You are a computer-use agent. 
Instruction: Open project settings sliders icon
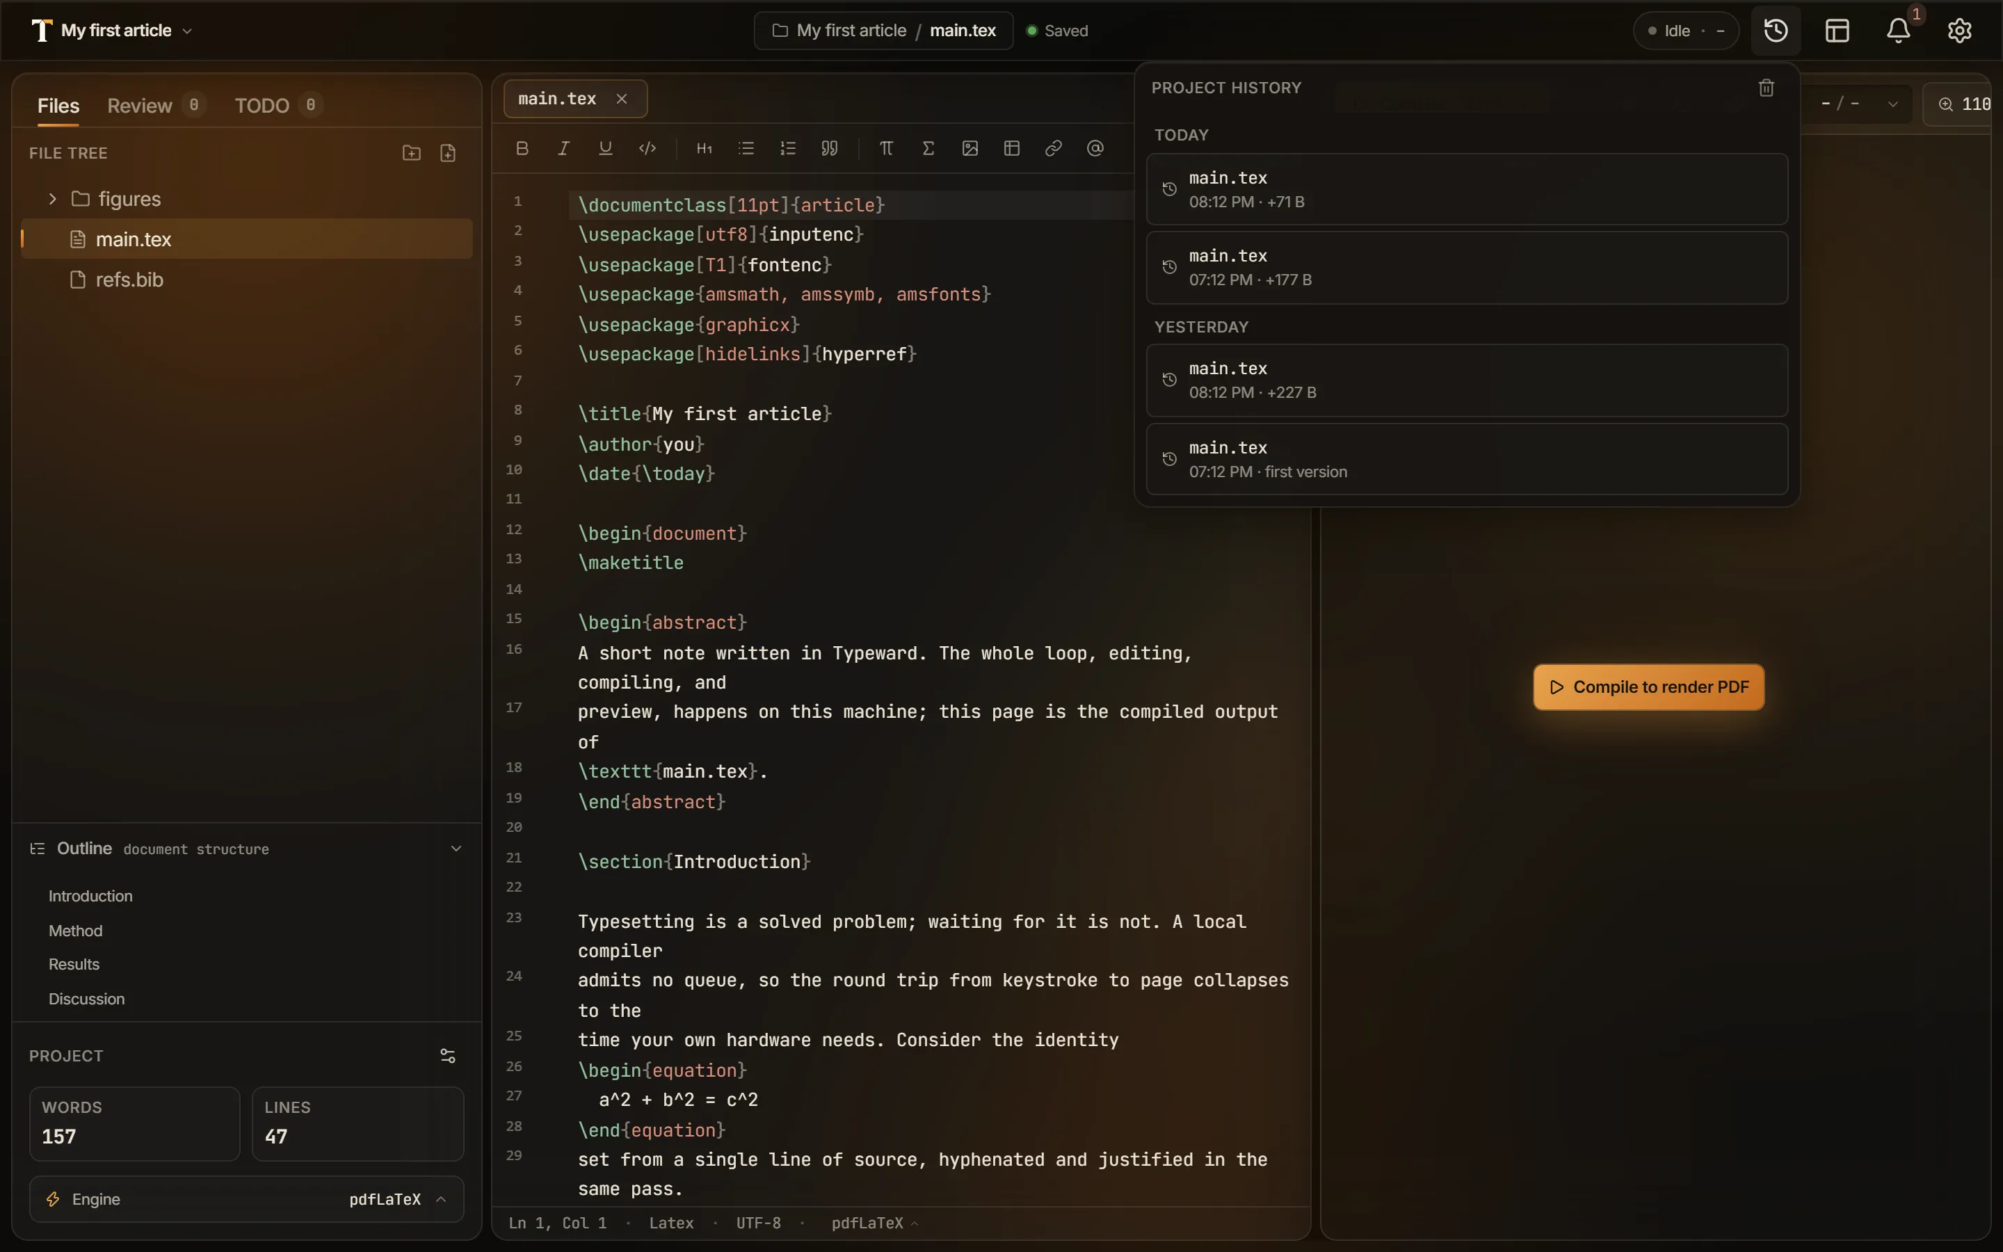(x=448, y=1056)
